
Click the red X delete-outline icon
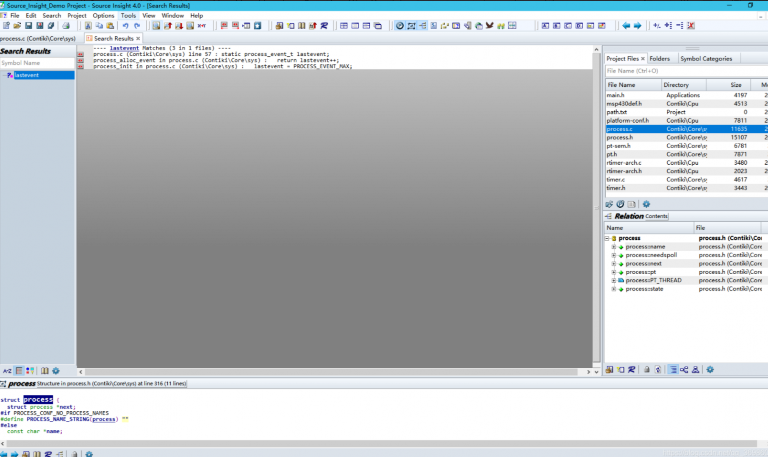click(x=691, y=26)
